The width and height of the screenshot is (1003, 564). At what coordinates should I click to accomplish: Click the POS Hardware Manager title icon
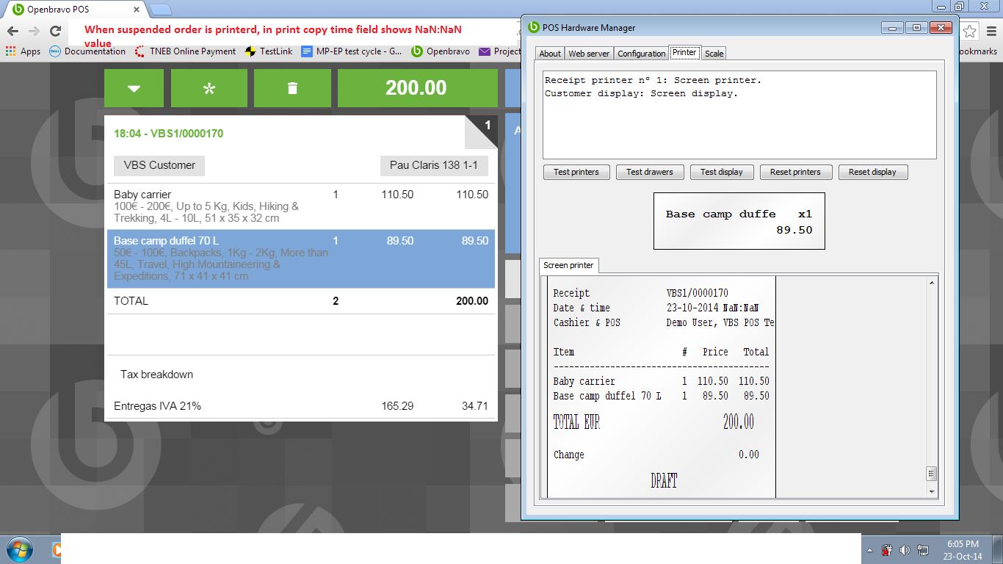[x=534, y=28]
